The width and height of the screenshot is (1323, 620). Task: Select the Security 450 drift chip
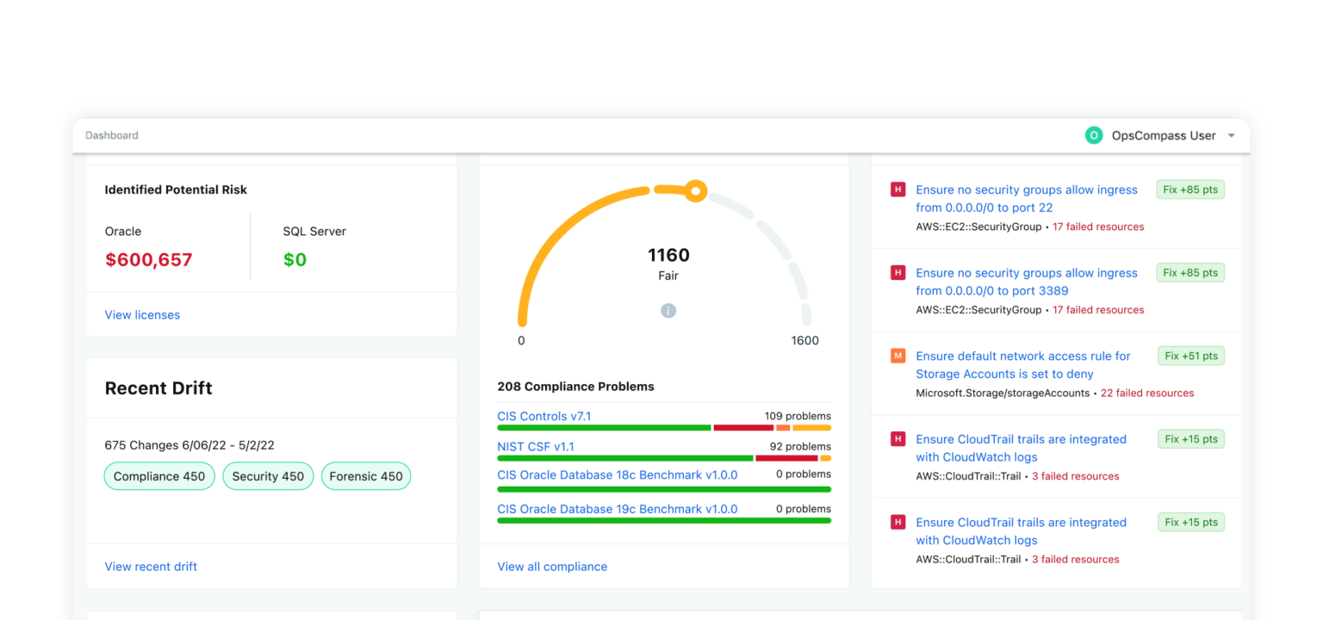(x=268, y=476)
